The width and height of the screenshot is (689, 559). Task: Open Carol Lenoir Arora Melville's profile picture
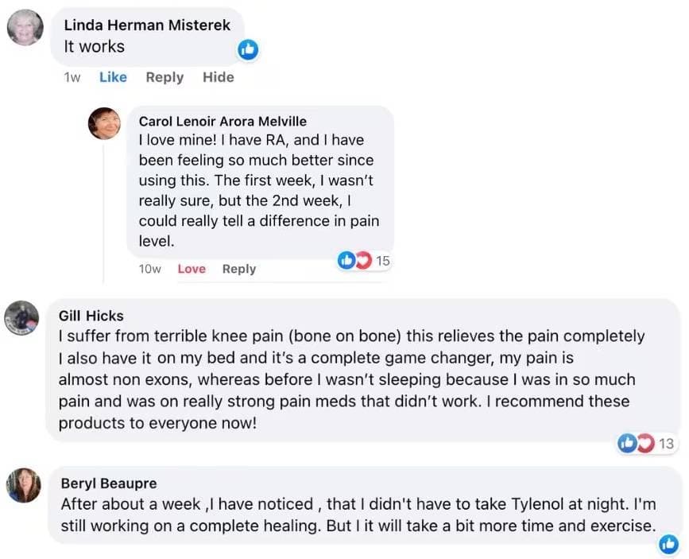pyautogui.click(x=104, y=125)
